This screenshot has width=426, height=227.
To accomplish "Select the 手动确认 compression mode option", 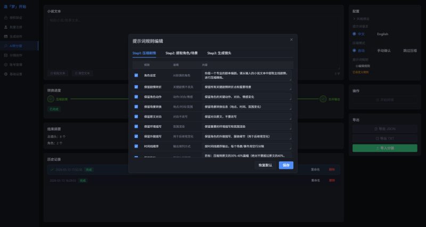I will click(x=383, y=51).
